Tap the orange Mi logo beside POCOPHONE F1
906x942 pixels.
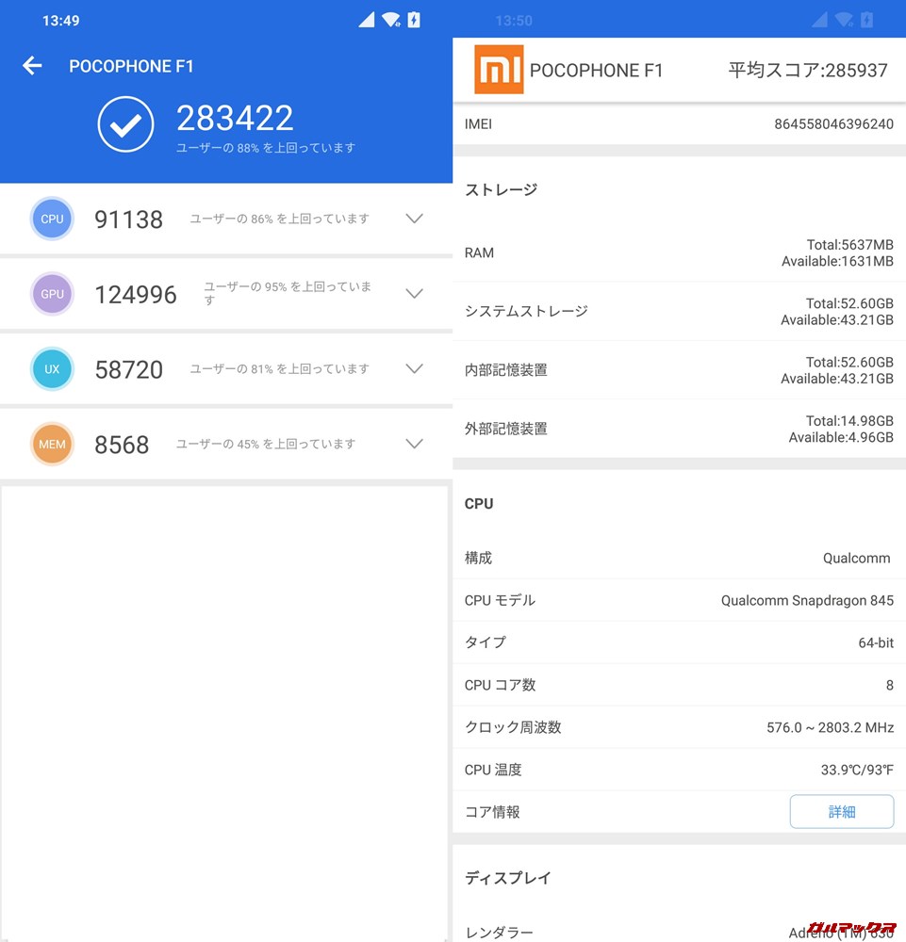click(498, 70)
